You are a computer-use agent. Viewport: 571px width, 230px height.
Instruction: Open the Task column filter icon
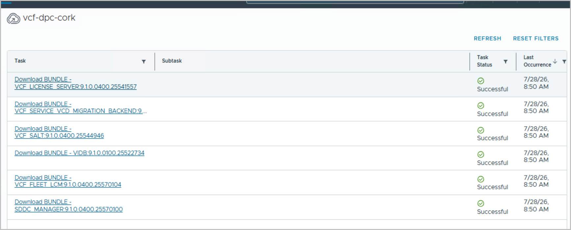(x=143, y=62)
